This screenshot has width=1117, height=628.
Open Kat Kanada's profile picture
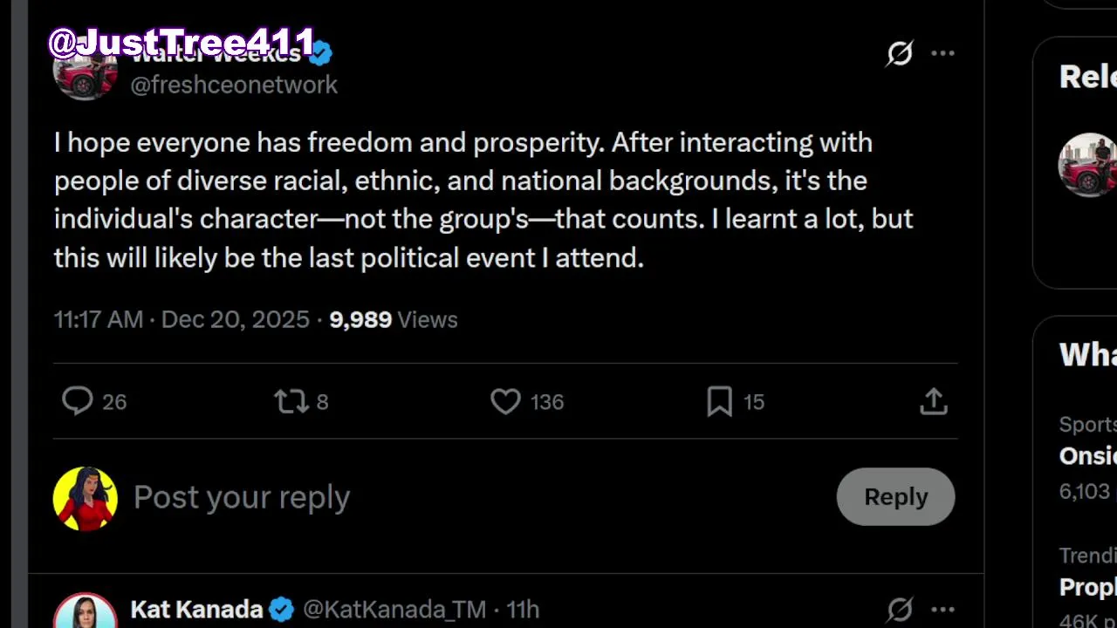coord(85,613)
